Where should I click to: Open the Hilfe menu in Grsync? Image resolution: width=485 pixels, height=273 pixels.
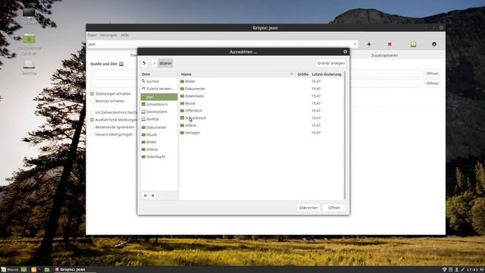(x=124, y=35)
